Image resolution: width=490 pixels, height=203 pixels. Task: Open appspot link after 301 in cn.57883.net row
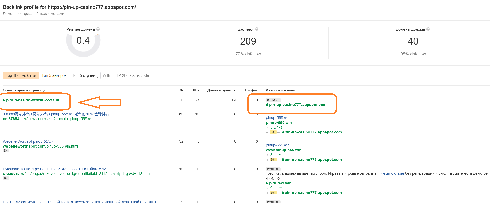[x=313, y=132]
